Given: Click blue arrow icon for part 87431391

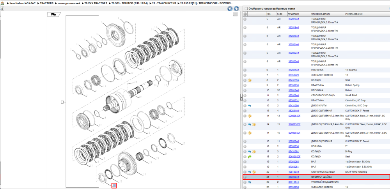Looking at the screenshot, I should point(250,152).
